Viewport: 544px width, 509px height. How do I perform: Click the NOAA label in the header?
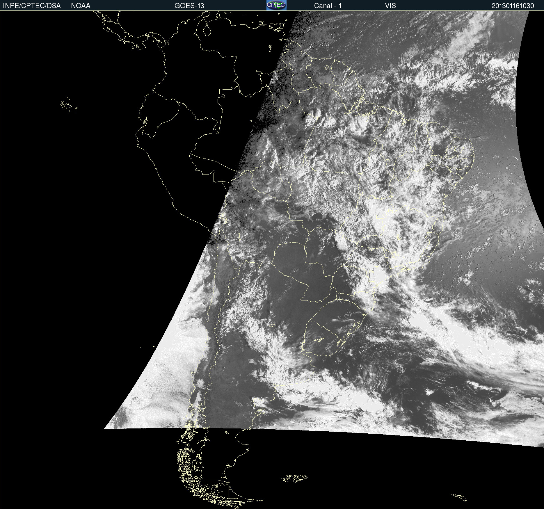[81, 6]
